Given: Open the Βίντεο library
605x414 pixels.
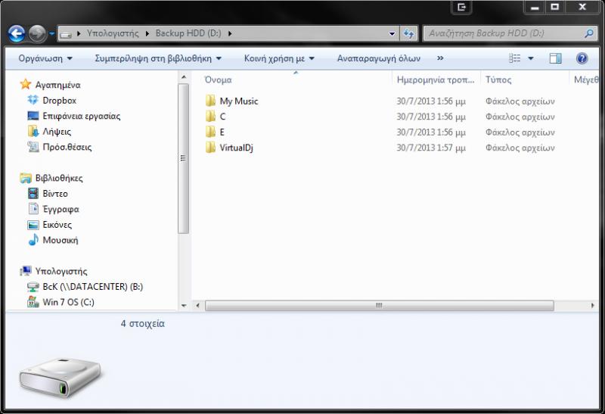Looking at the screenshot, I should pyautogui.click(x=54, y=194).
